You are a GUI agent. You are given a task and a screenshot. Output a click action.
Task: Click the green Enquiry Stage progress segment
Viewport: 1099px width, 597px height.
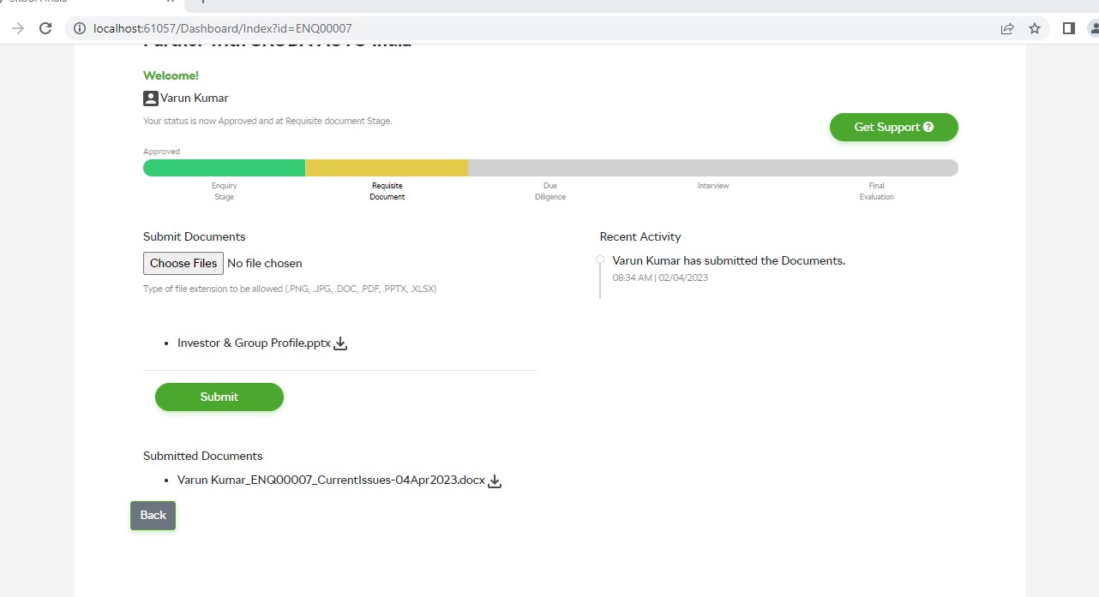coord(225,168)
